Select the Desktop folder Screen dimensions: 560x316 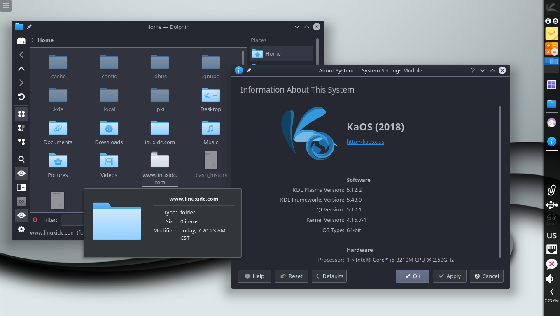pos(211,100)
